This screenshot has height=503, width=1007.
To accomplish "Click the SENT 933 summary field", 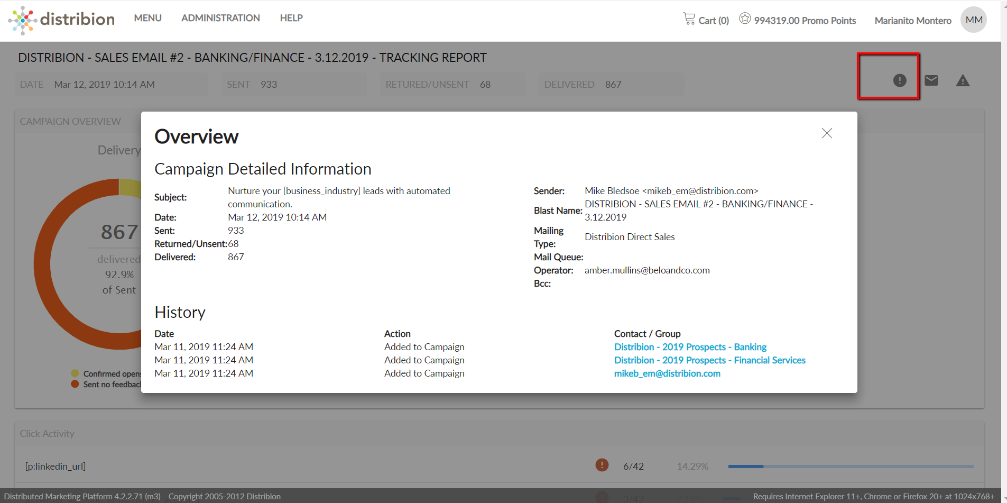I will tap(294, 85).
